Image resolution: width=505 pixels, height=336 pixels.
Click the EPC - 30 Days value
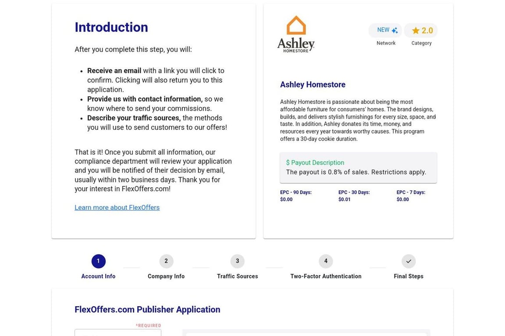[344, 199]
